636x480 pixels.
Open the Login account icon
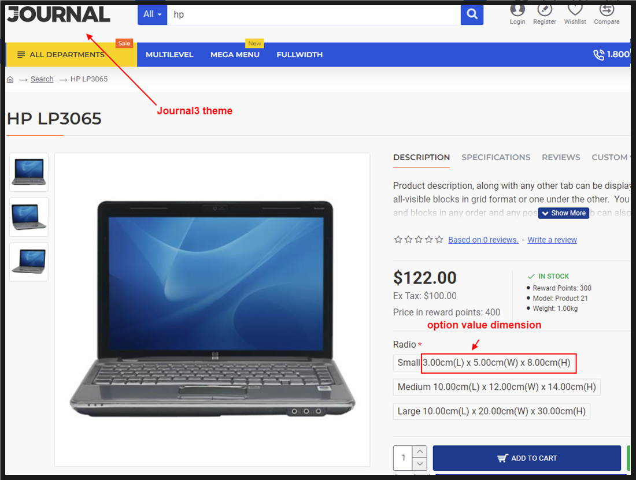click(x=517, y=9)
